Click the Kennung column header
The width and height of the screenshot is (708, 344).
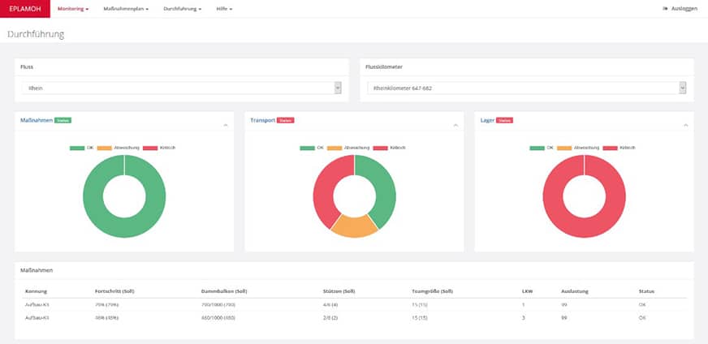pos(36,291)
